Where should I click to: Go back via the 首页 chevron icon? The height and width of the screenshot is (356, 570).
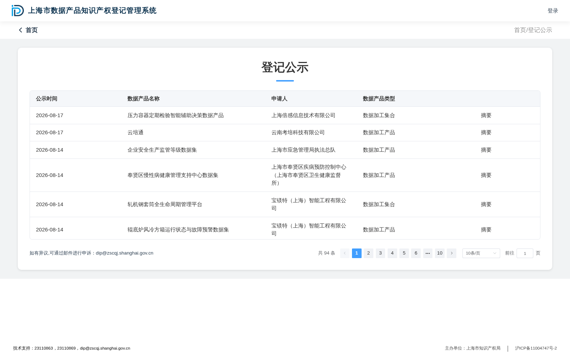click(21, 30)
